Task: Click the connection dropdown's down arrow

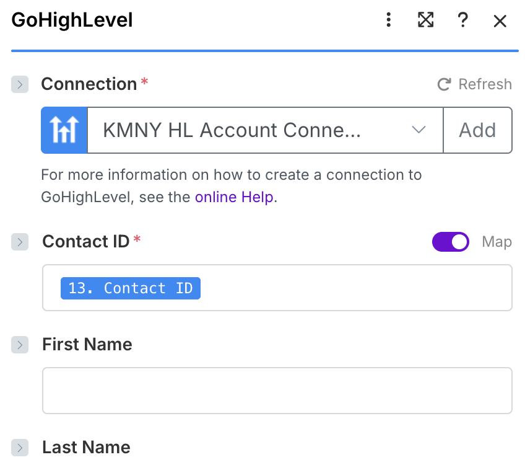Action: point(419,130)
